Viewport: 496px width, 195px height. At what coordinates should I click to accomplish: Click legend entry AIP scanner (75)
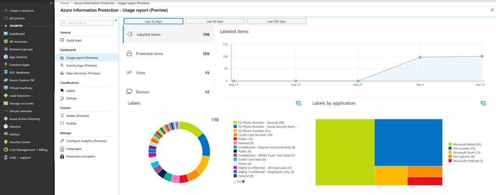(x=462, y=148)
